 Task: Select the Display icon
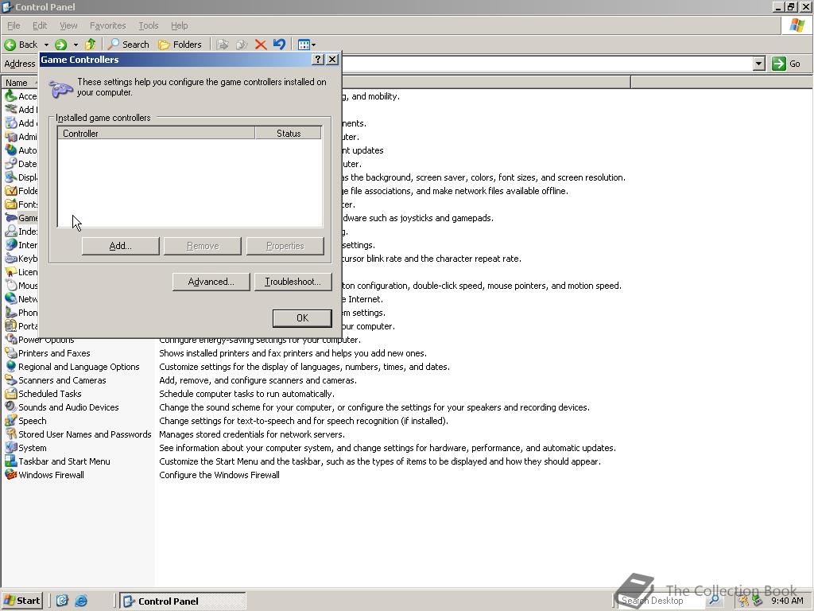(10, 177)
